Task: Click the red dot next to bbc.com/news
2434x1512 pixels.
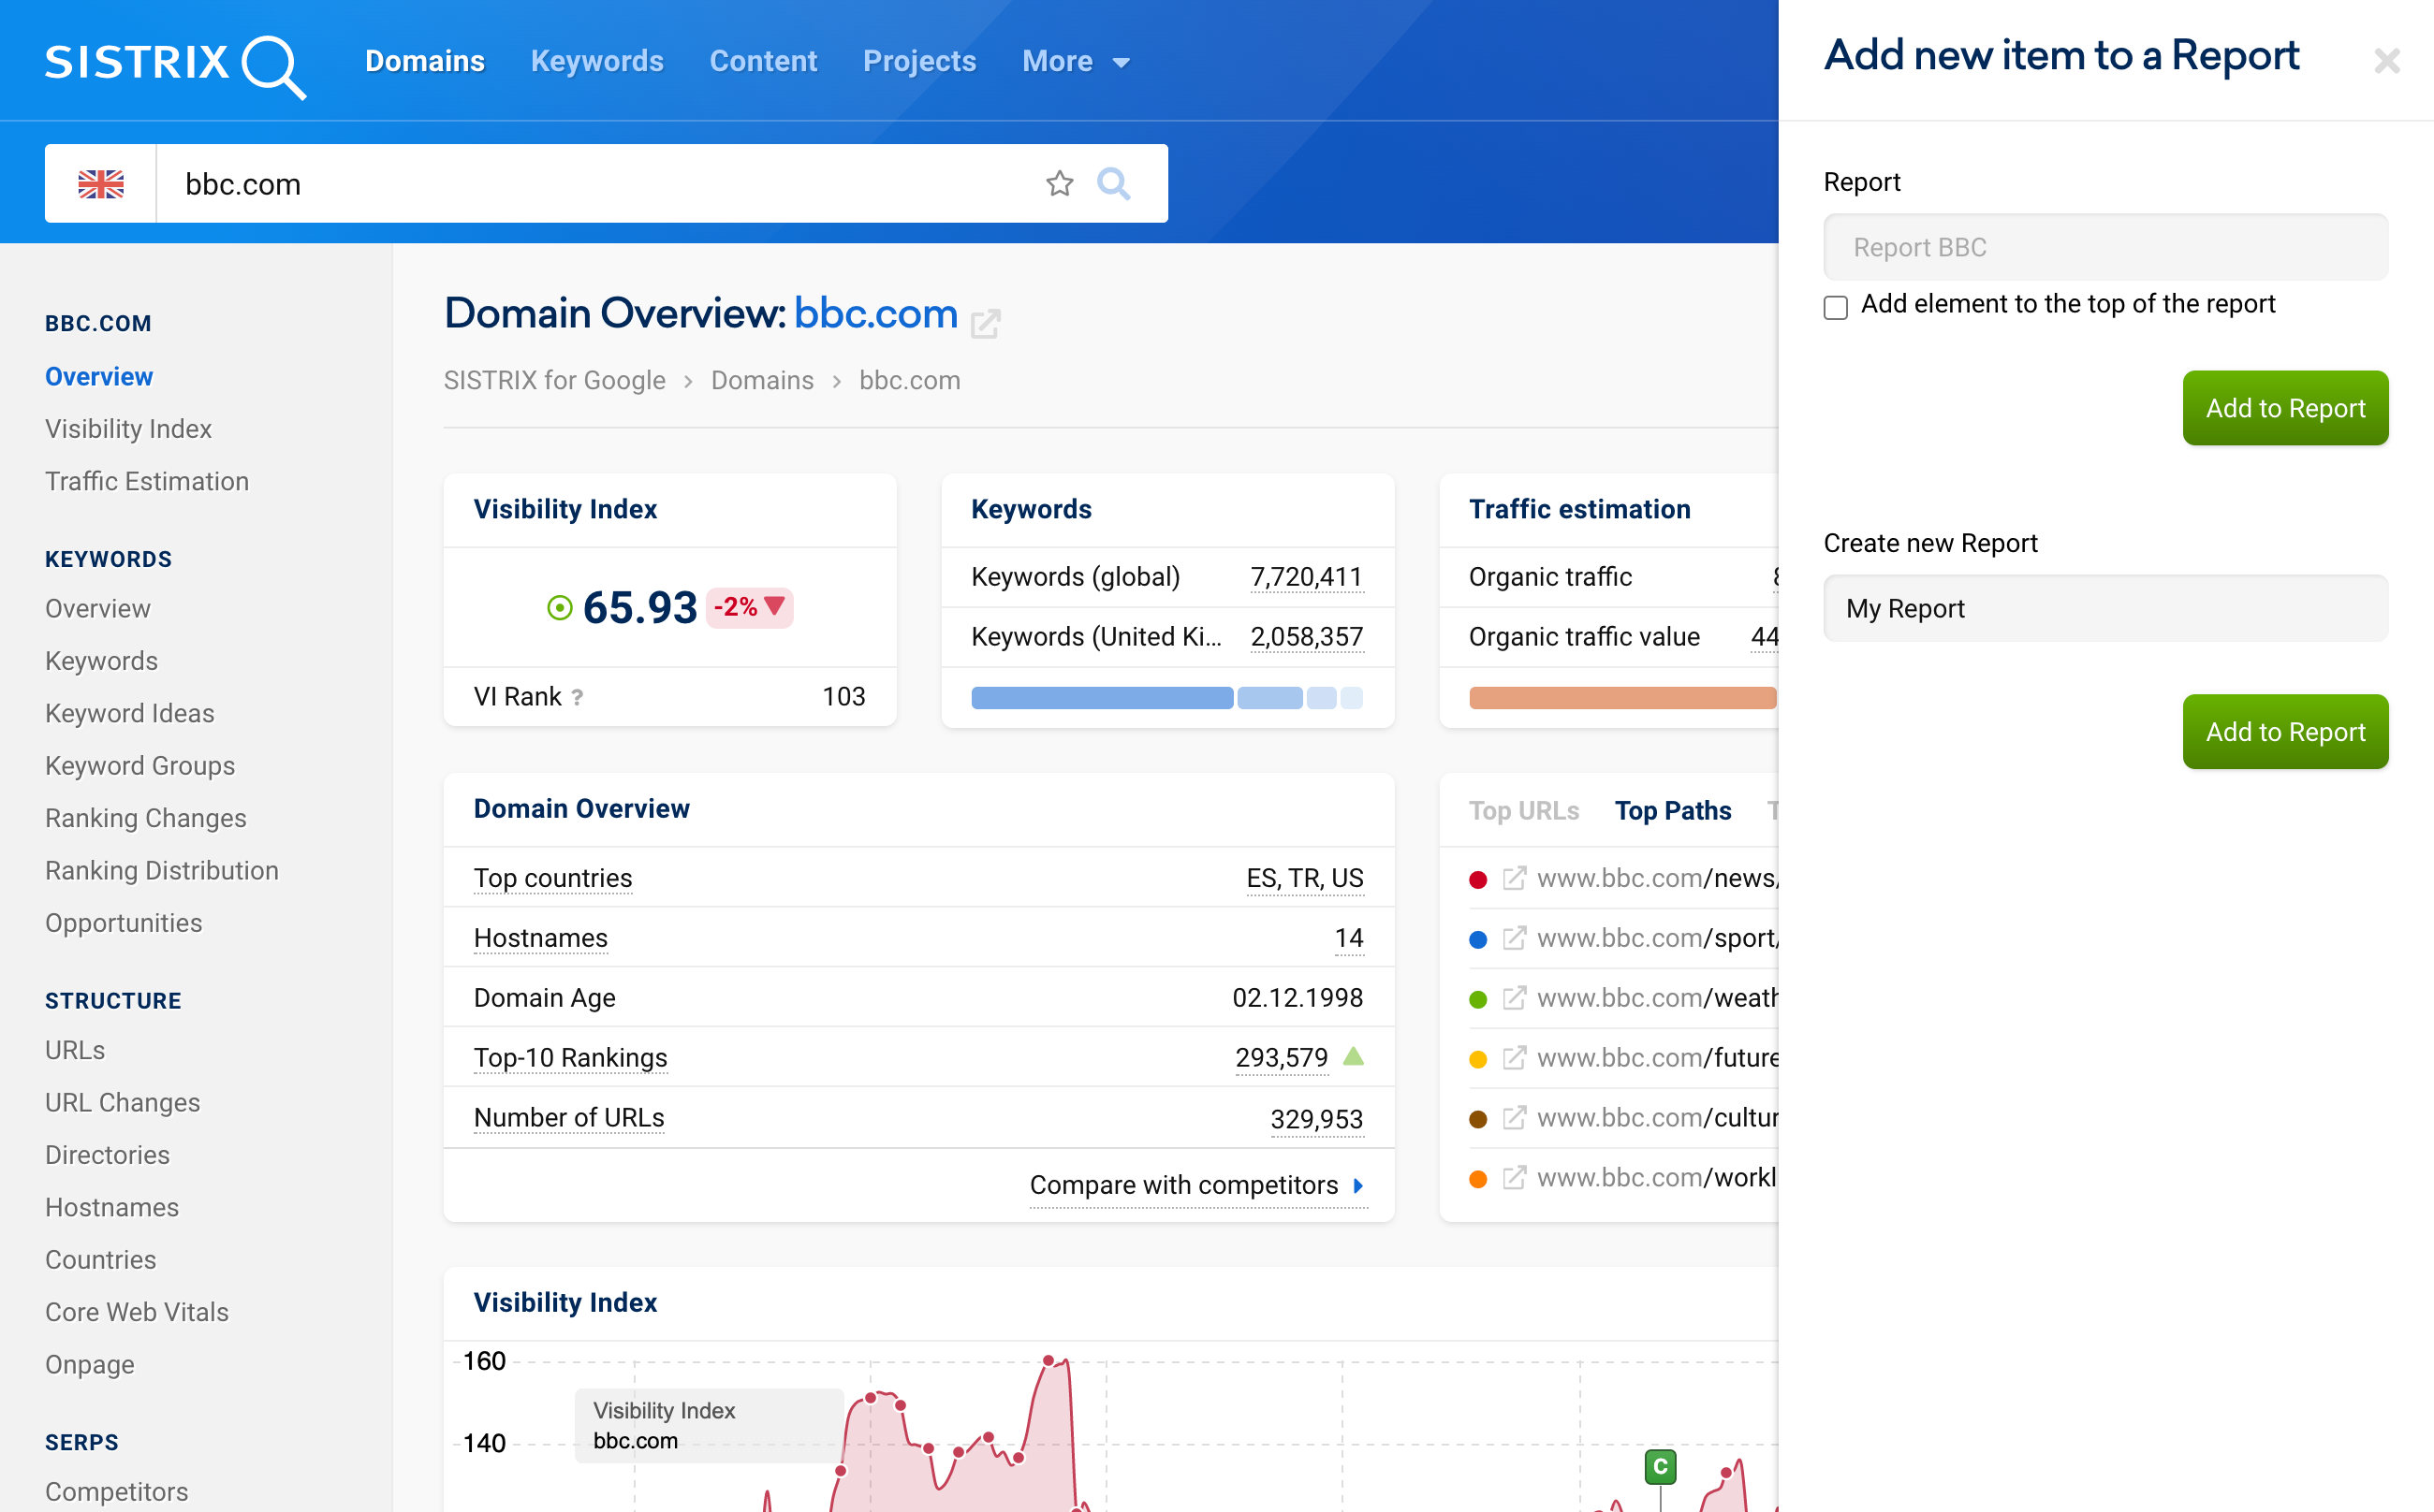Action: coord(1477,880)
